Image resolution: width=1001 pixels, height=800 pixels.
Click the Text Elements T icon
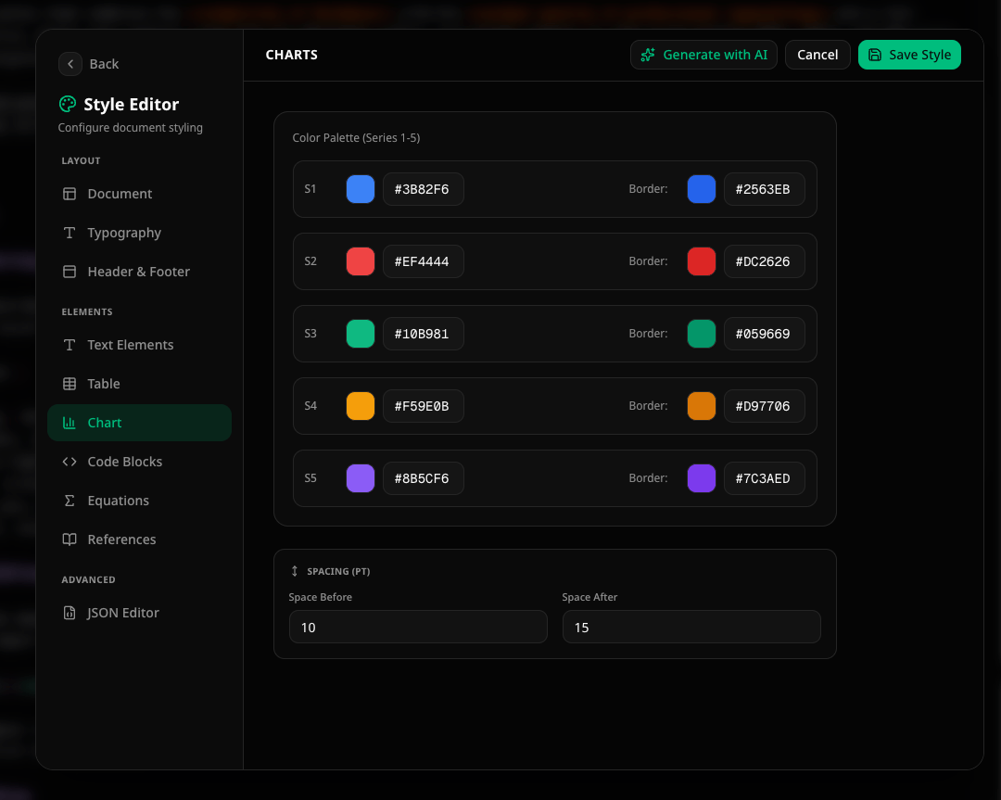70,346
